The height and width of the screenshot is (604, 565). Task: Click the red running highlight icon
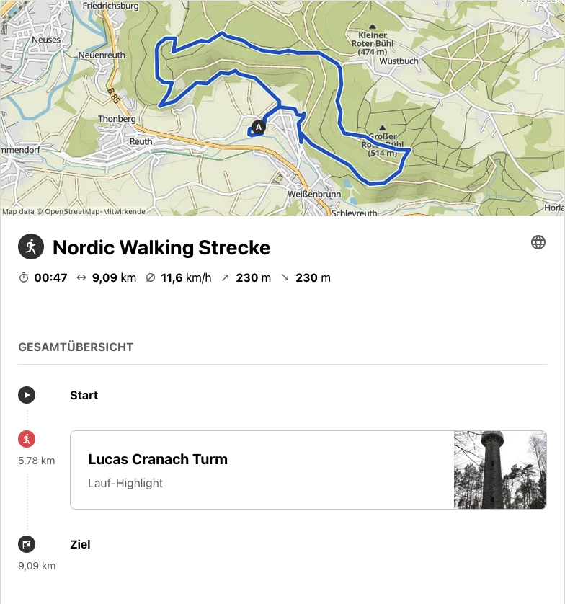point(27,439)
